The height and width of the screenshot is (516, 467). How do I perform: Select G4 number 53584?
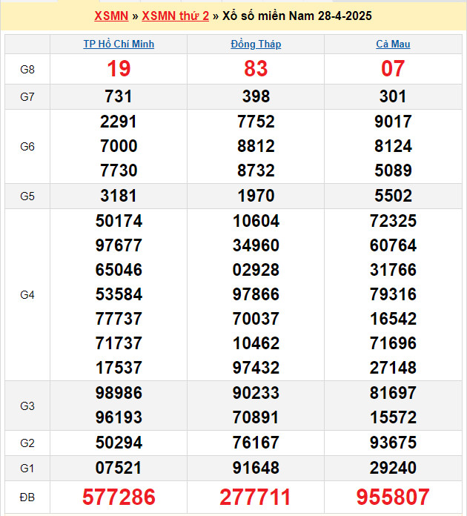tap(119, 294)
